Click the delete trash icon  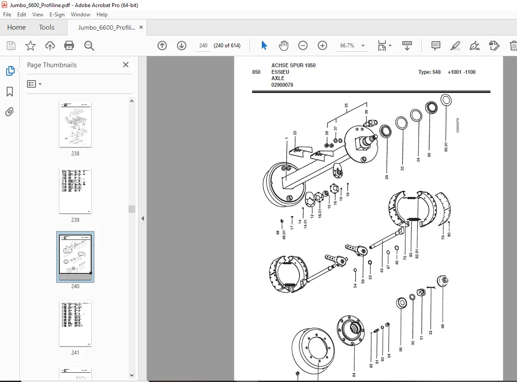point(513,46)
